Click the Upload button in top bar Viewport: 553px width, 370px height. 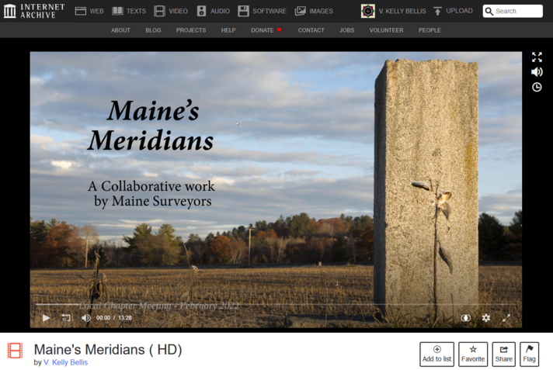453,11
